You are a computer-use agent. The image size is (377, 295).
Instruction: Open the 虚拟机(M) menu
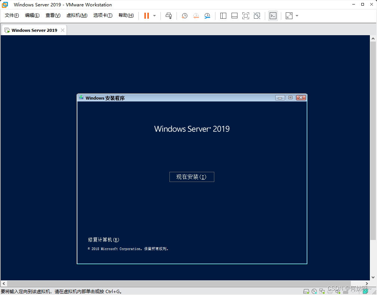(77, 15)
